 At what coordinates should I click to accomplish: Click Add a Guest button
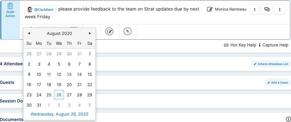(278, 83)
